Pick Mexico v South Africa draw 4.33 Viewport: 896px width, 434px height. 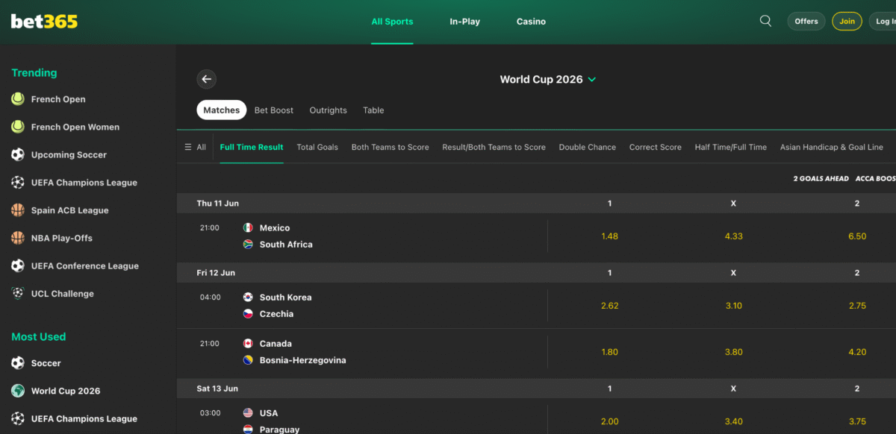733,236
